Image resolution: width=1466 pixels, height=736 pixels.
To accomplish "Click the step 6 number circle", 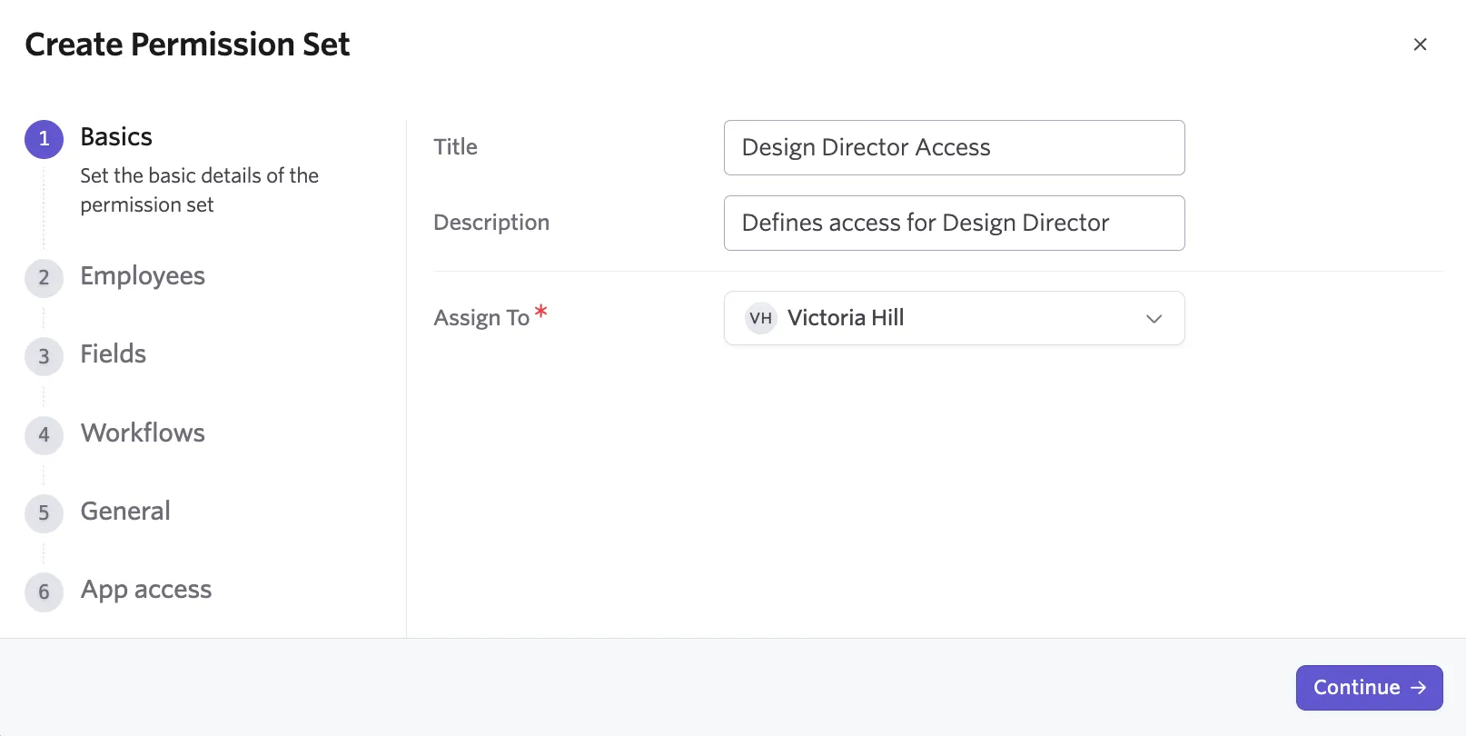I will click(x=44, y=592).
